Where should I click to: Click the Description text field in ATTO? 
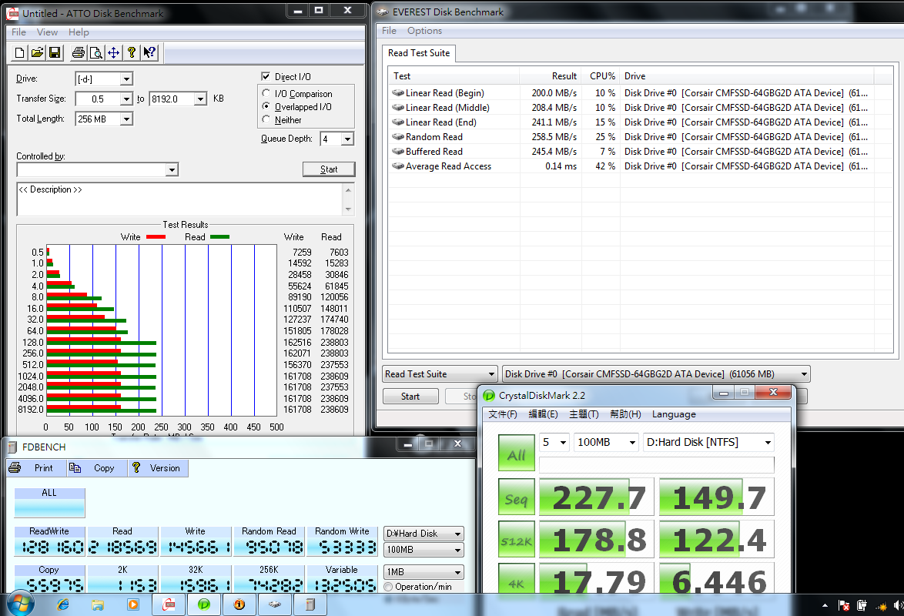click(180, 199)
